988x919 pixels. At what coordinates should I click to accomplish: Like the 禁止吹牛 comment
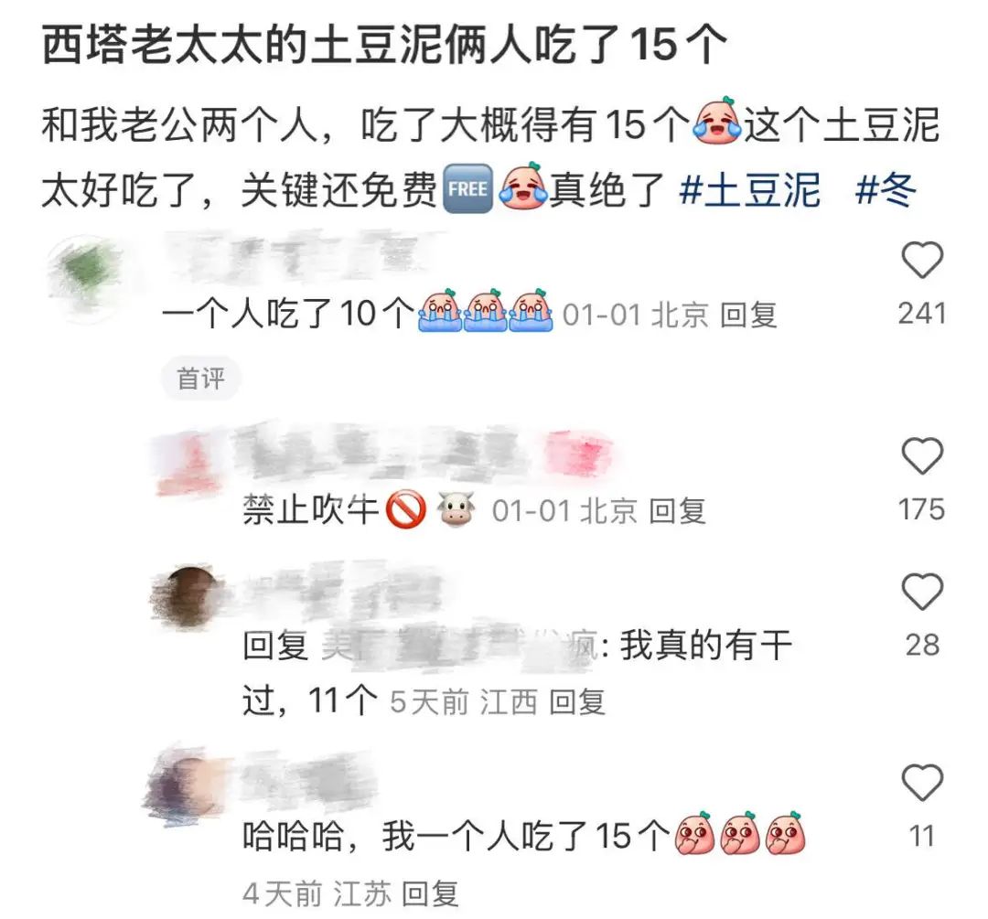click(x=922, y=454)
